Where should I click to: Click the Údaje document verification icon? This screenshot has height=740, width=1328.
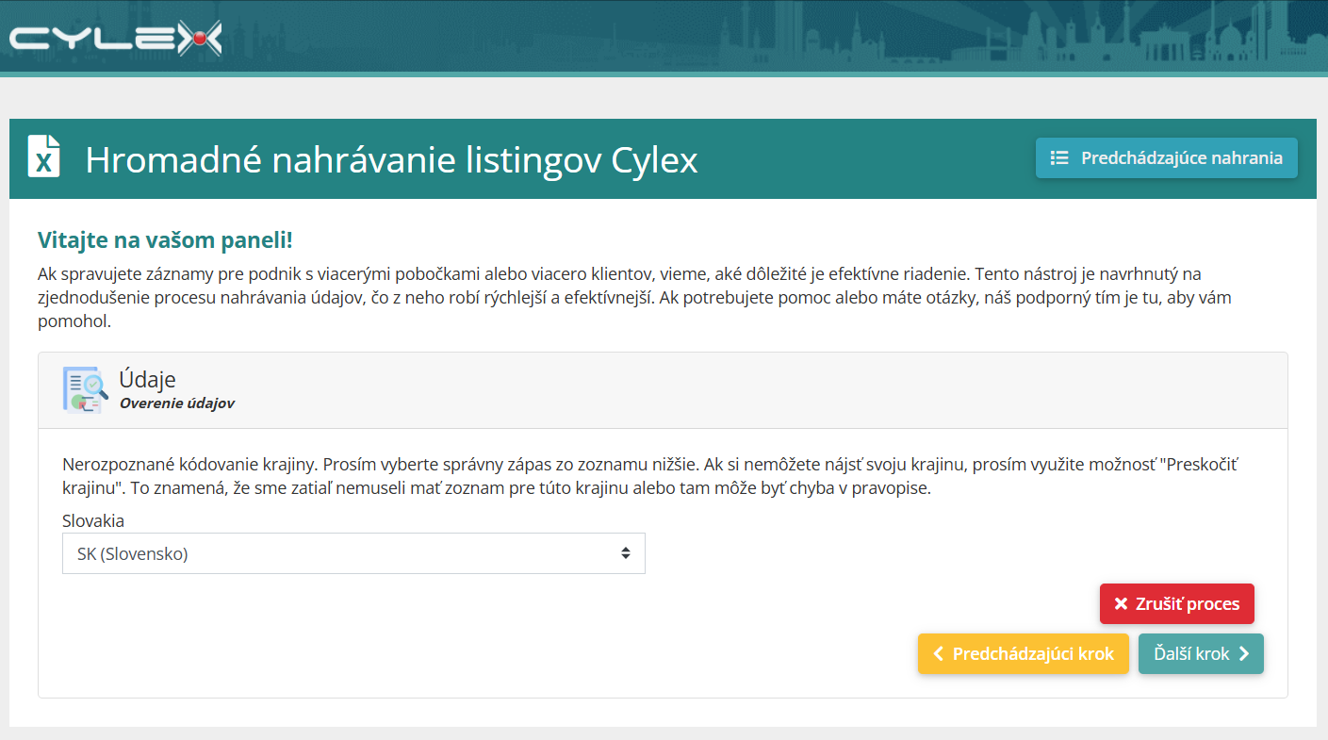[x=85, y=389]
